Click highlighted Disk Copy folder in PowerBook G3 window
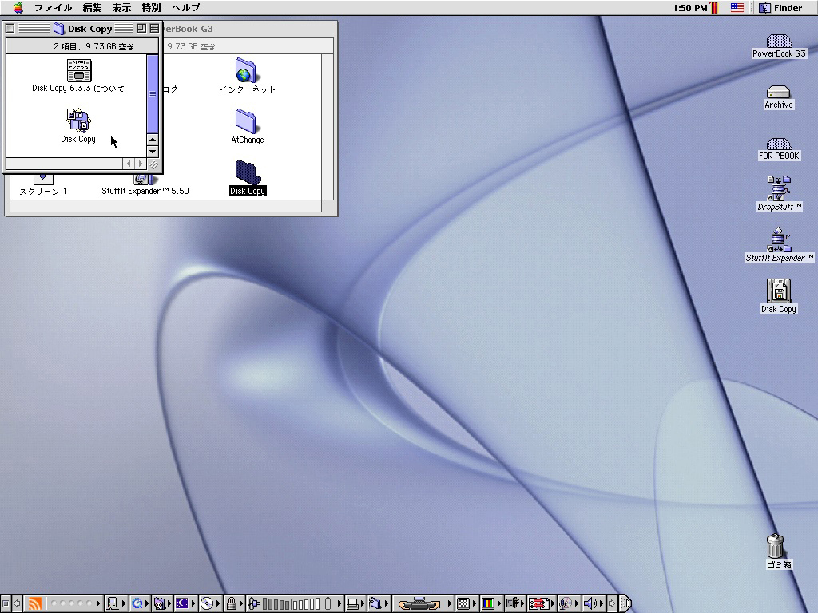The image size is (818, 613). (x=248, y=172)
